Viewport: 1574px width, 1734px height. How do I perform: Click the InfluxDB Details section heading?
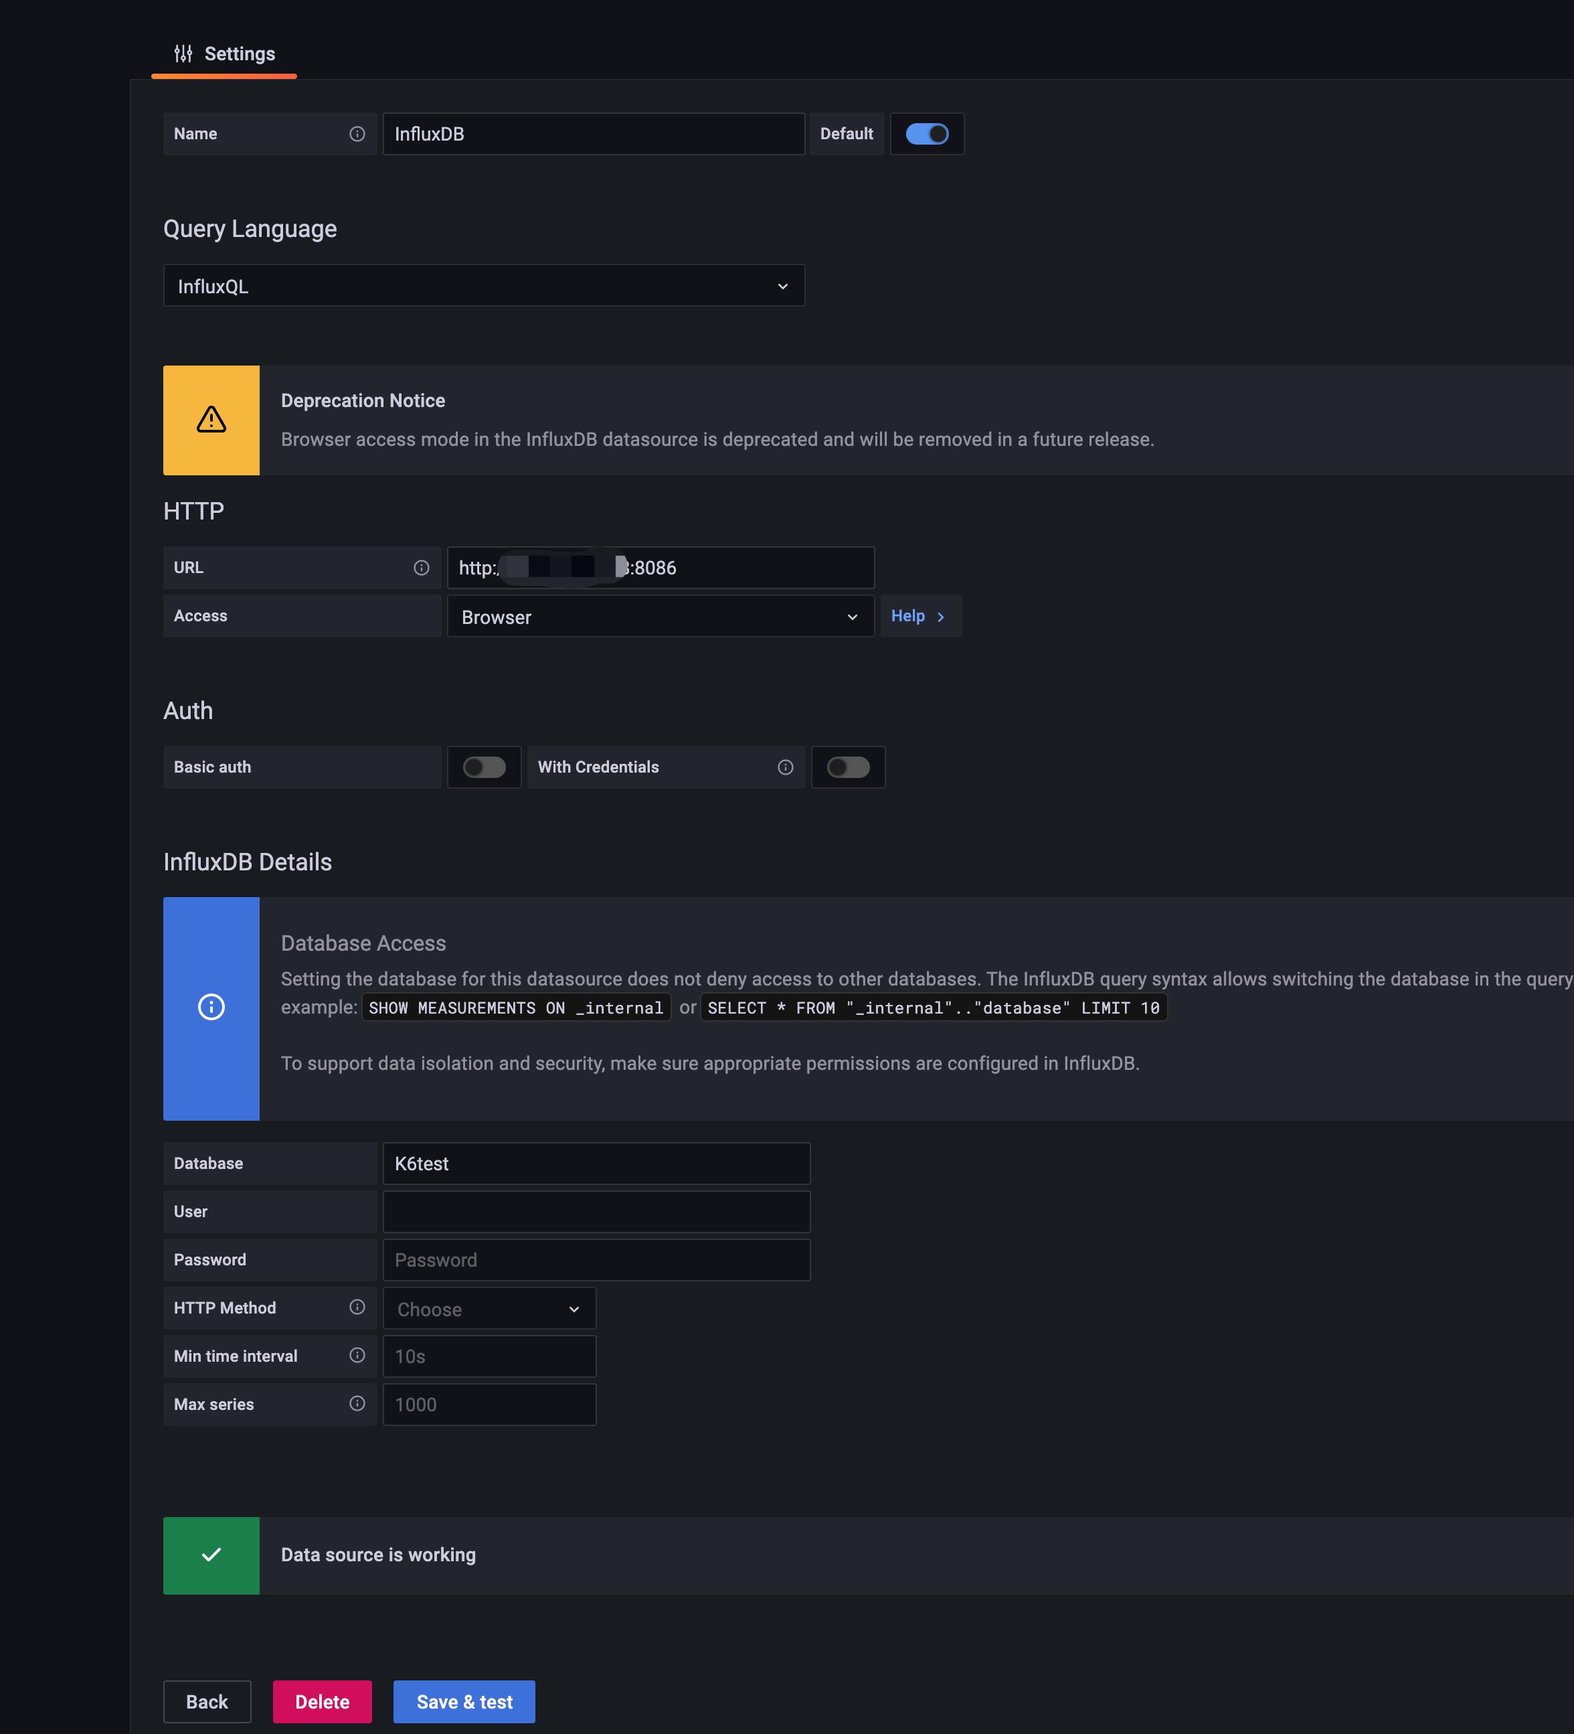point(248,862)
